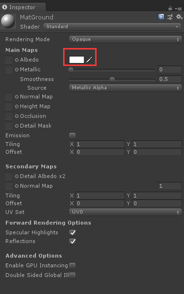Open the material settings gear menu

pyautogui.click(x=179, y=17)
